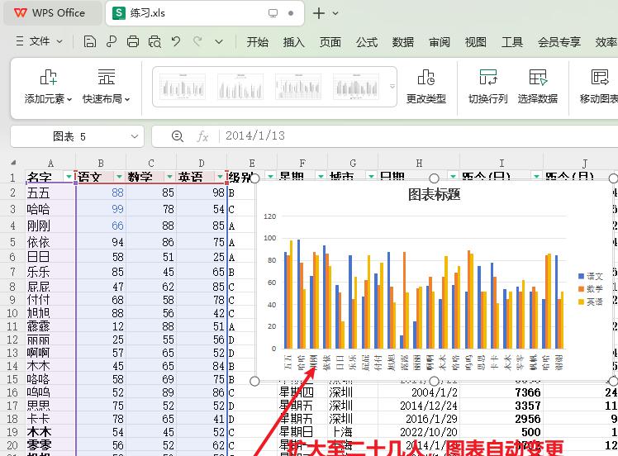Switch to the 页面 ribbon tab

click(330, 42)
